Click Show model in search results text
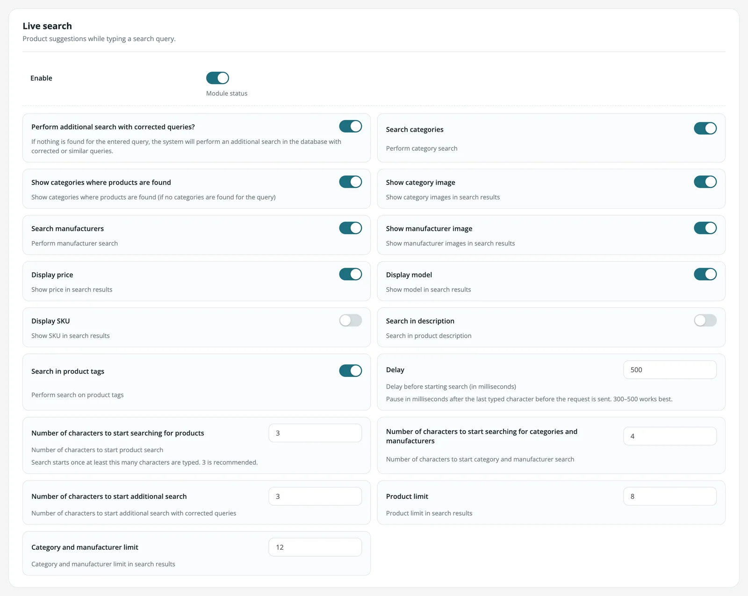 [428, 290]
